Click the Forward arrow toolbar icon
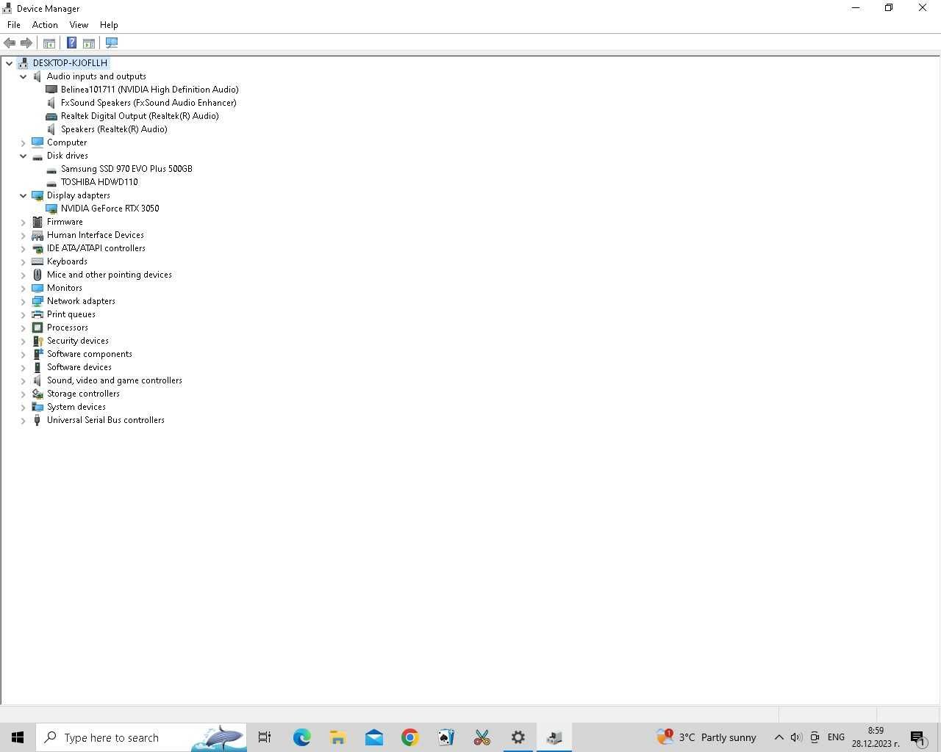The width and height of the screenshot is (941, 752). click(x=26, y=43)
